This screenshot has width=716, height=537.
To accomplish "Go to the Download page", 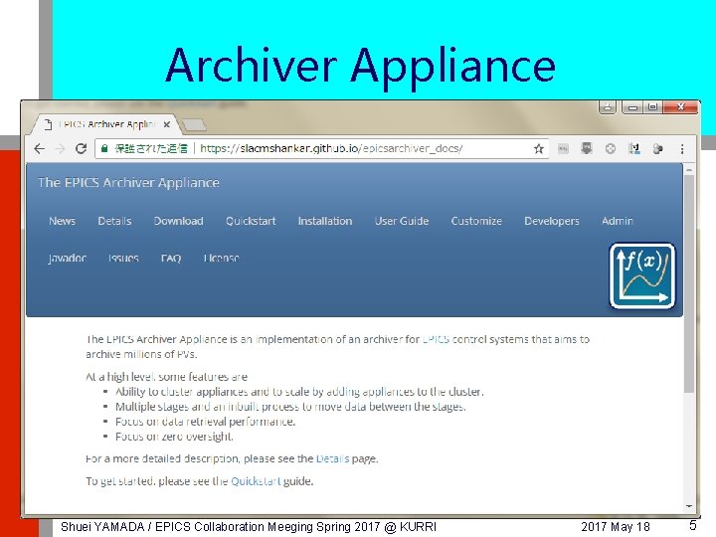I will click(x=179, y=221).
